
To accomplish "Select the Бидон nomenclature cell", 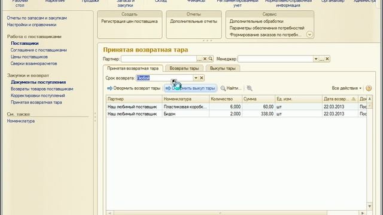I will (x=186, y=114).
